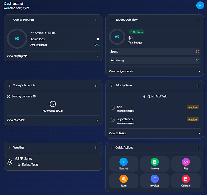Click the chevron beside View calendar
The width and height of the screenshot is (207, 195).
(x=97, y=120)
